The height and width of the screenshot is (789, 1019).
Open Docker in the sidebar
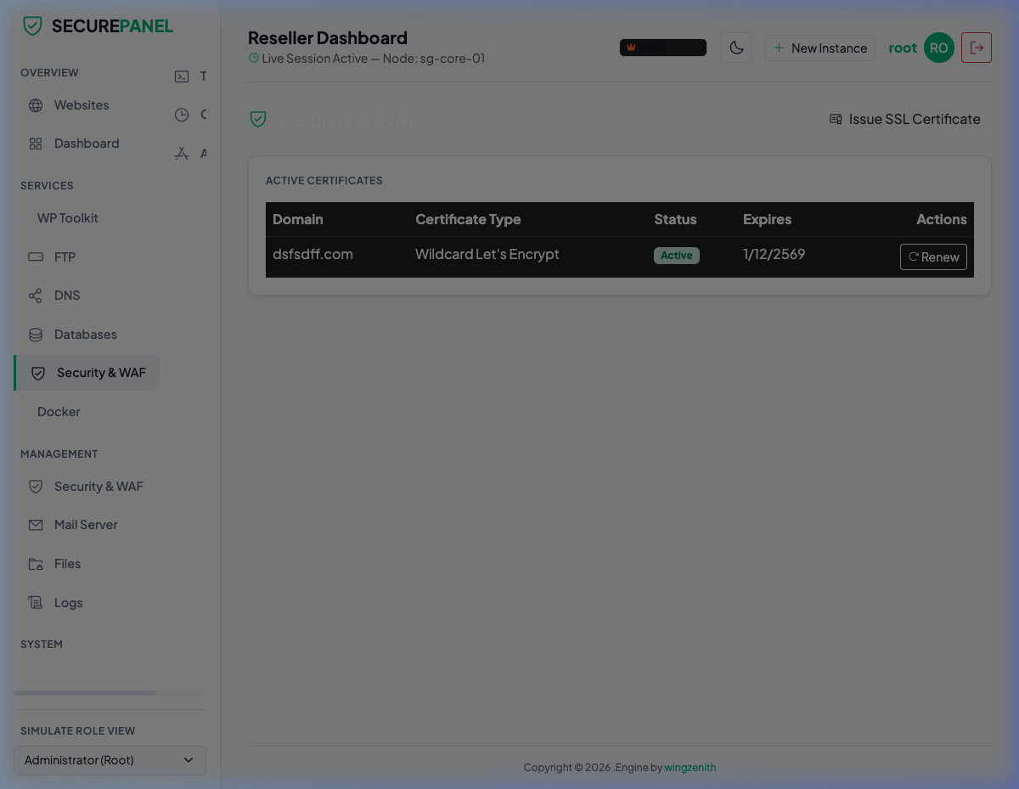(59, 412)
